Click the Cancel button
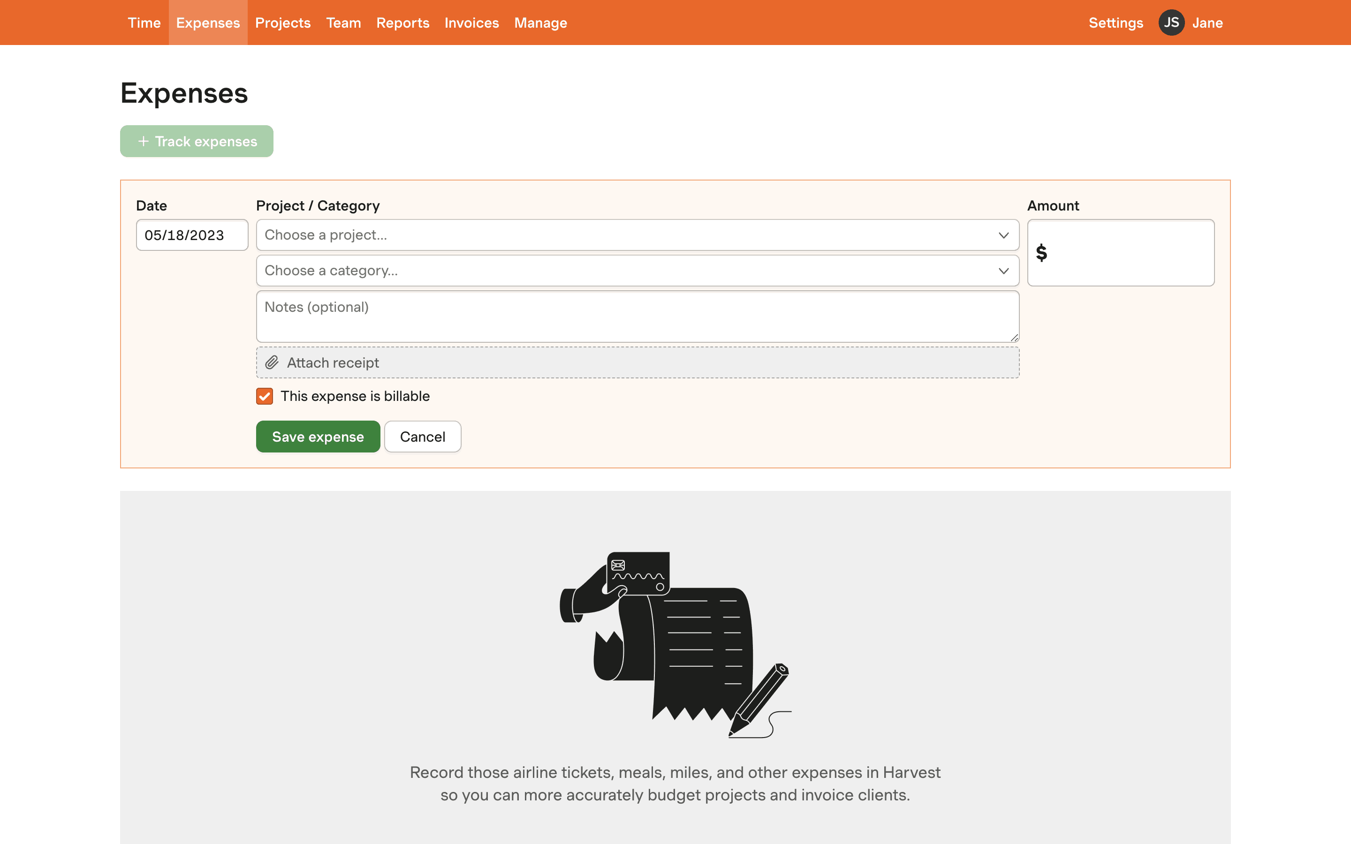The height and width of the screenshot is (844, 1351). tap(422, 437)
